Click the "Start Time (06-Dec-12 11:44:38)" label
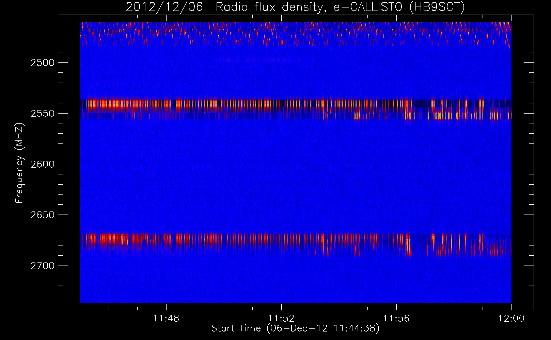The width and height of the screenshot is (551, 340). click(295, 328)
